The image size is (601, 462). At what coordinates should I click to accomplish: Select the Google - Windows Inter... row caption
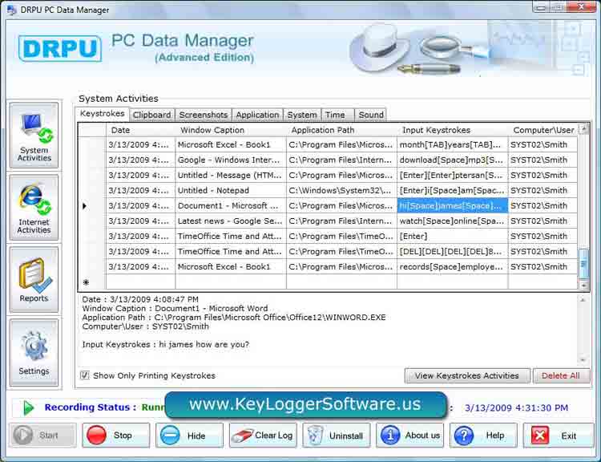pos(231,160)
